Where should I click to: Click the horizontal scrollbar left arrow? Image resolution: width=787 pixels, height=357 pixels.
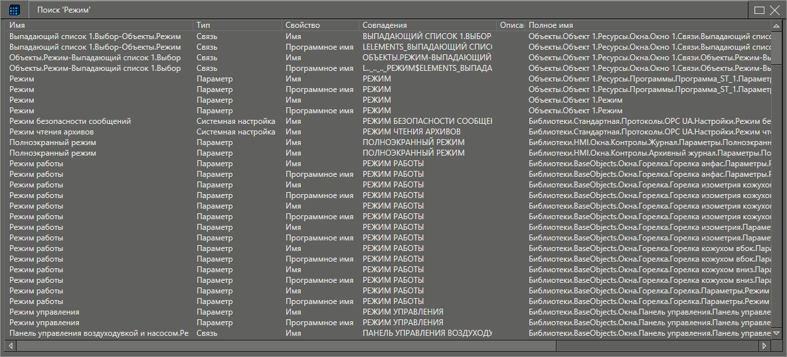(x=11, y=346)
